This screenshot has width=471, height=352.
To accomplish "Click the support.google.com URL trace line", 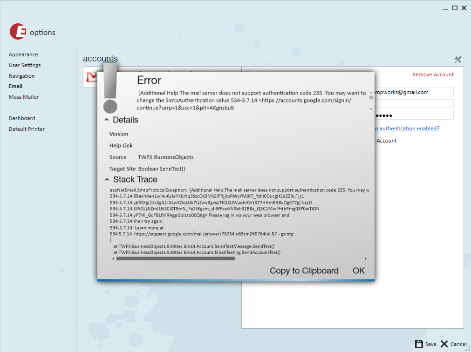I will 202,234.
